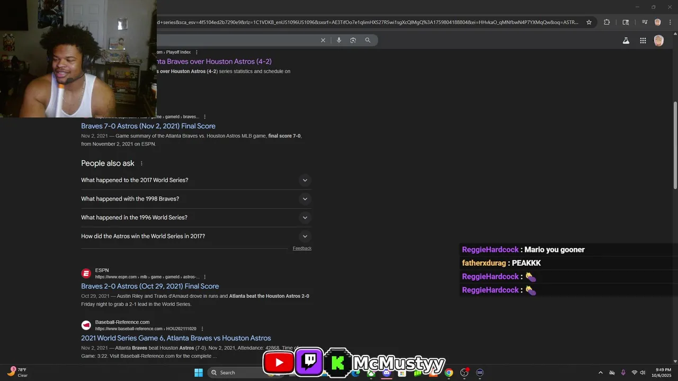The height and width of the screenshot is (381, 678).
Task: Clear the search box with X icon
Action: click(323, 40)
